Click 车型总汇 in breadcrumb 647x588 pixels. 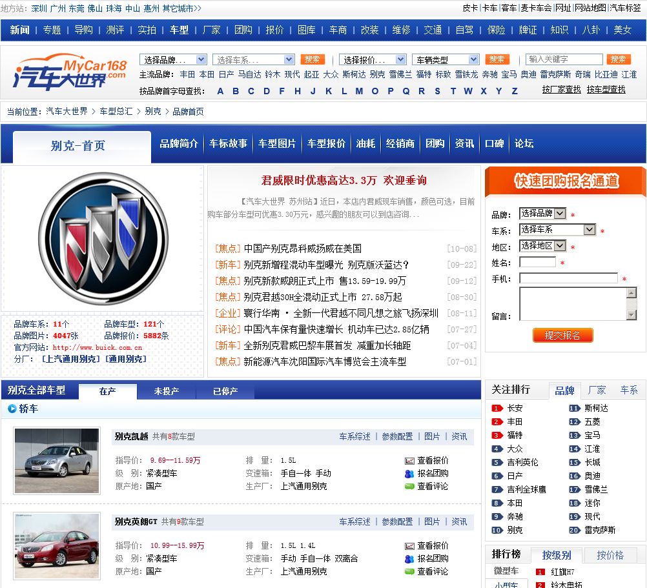click(x=116, y=111)
